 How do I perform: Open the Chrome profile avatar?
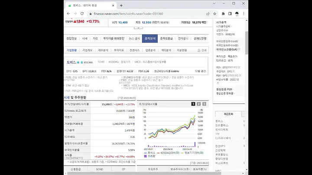[x=237, y=14]
